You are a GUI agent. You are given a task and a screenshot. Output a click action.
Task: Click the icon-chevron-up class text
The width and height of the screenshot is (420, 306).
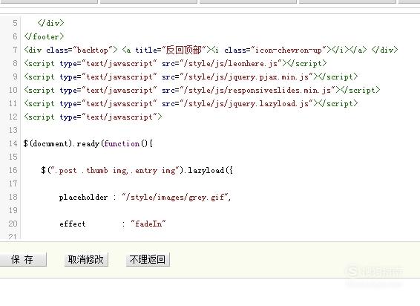tap(288, 50)
